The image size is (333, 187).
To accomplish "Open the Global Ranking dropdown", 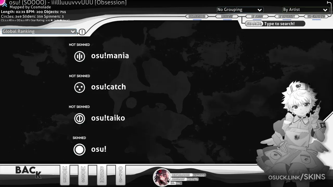I will [39, 31].
